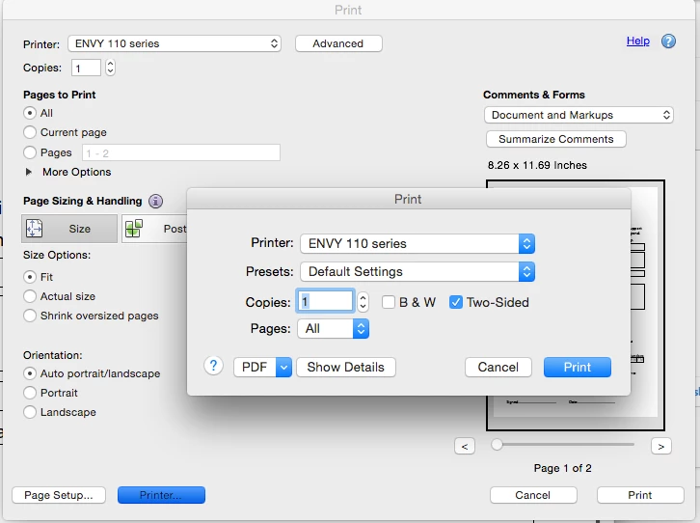Screen dimensions: 700x523
Task: Select Shrink oversized pages option
Action: (x=30, y=316)
